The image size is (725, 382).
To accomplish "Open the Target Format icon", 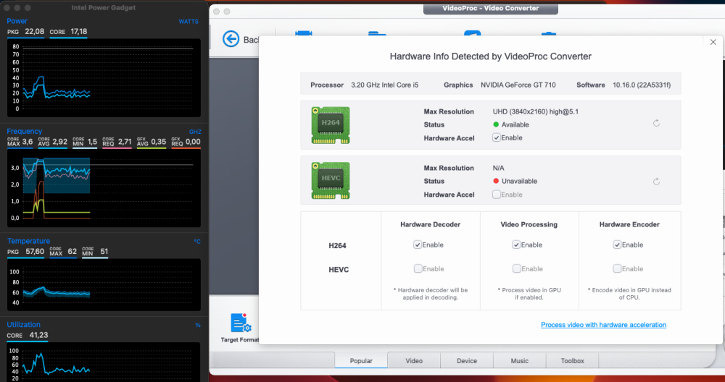I will 241,323.
